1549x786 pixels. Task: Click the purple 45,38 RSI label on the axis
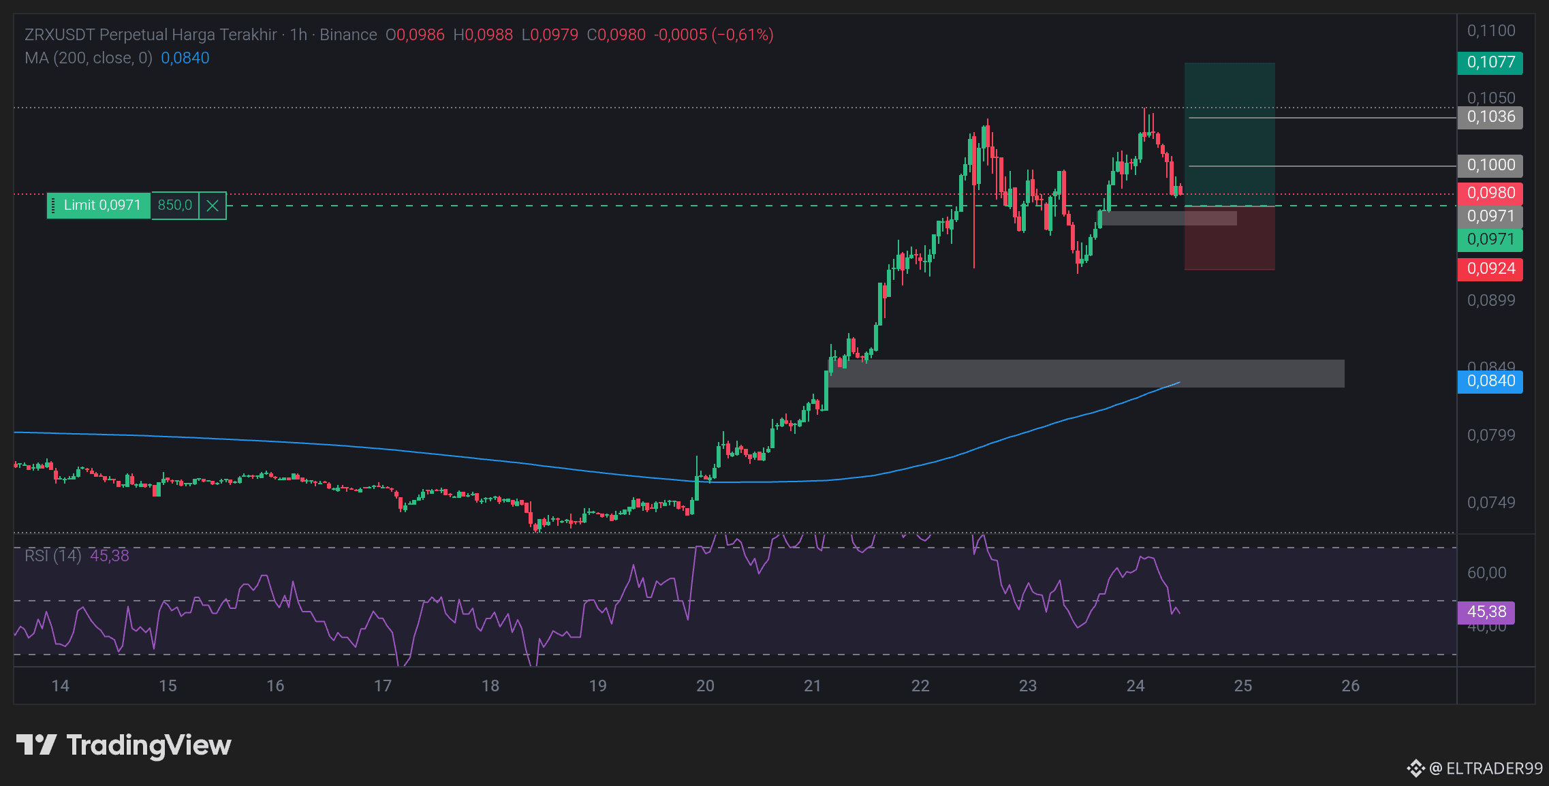click(x=1486, y=612)
